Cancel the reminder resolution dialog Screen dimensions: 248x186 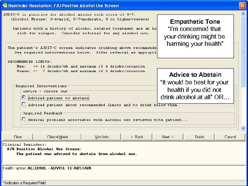(x=230, y=137)
